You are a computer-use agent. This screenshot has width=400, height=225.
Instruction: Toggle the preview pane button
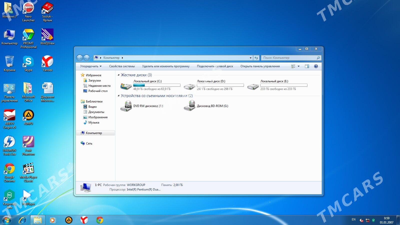tap(307, 66)
